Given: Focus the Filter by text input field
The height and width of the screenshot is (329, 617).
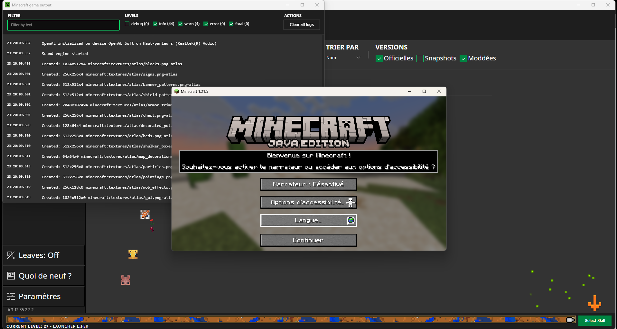Looking at the screenshot, I should [x=63, y=25].
